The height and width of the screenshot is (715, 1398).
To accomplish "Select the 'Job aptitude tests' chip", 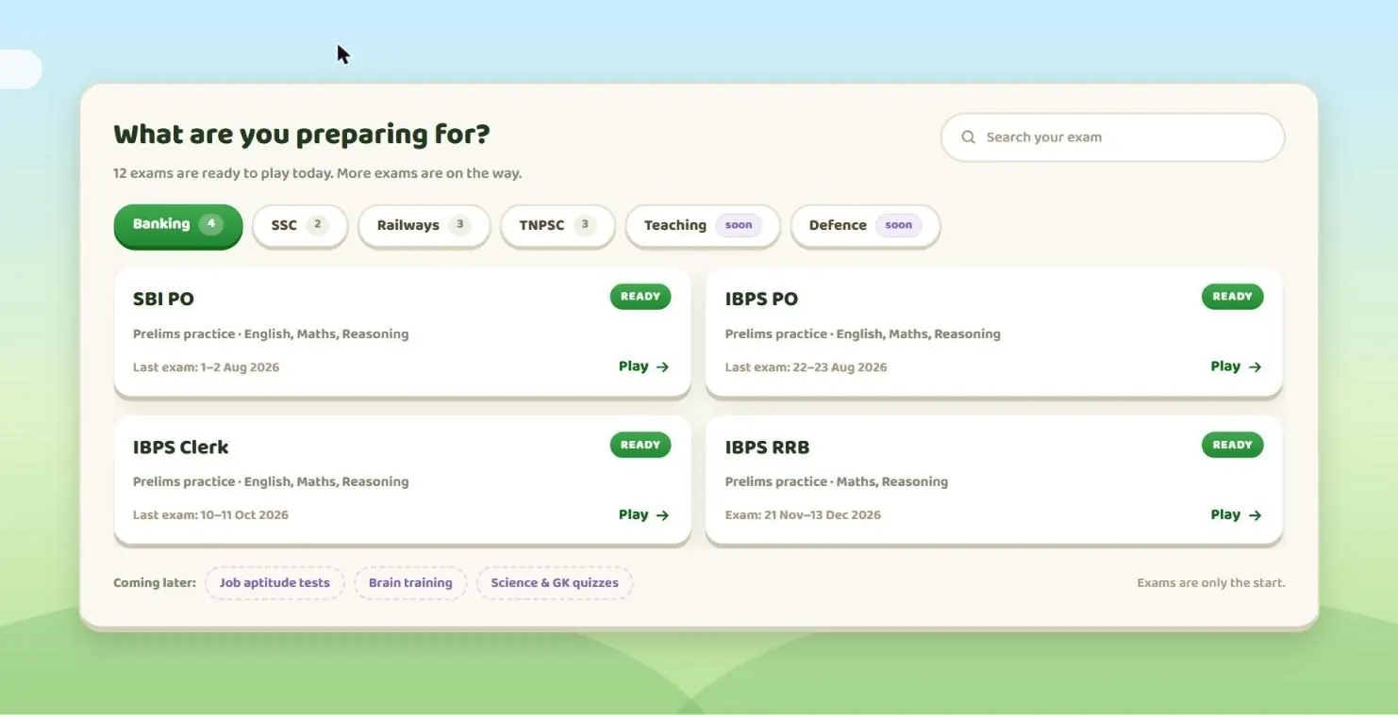I will [x=275, y=583].
